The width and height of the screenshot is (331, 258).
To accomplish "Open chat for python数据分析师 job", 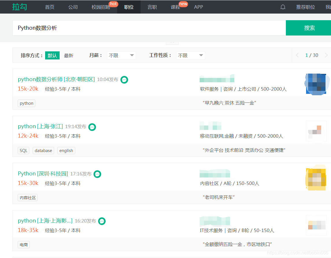I will [x=124, y=80].
